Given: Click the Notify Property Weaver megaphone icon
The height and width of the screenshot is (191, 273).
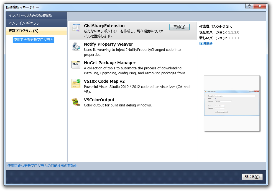Looking at the screenshot, I should [76, 46].
